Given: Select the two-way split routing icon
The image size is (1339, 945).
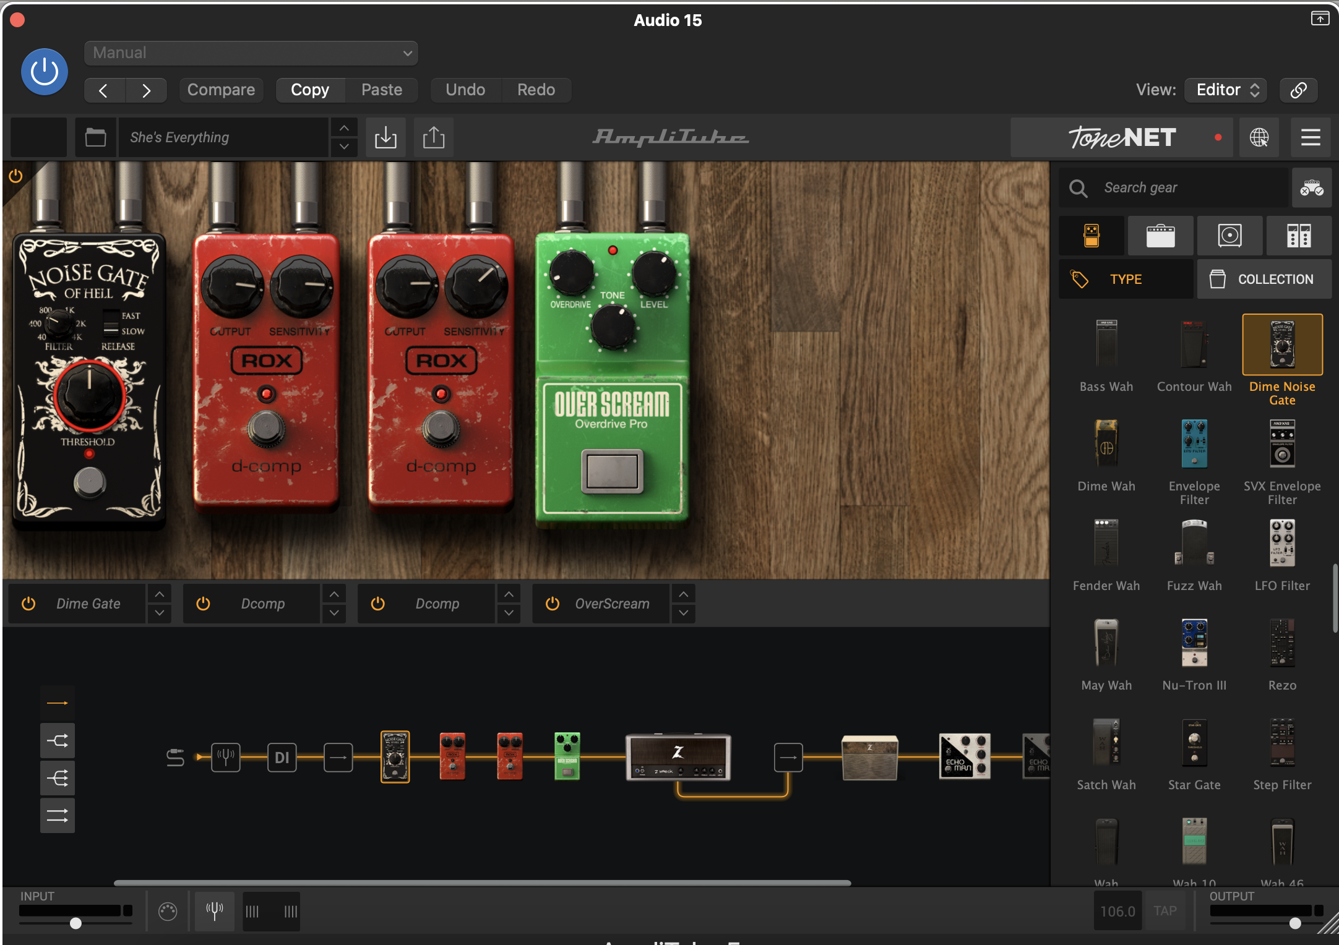Looking at the screenshot, I should point(58,740).
